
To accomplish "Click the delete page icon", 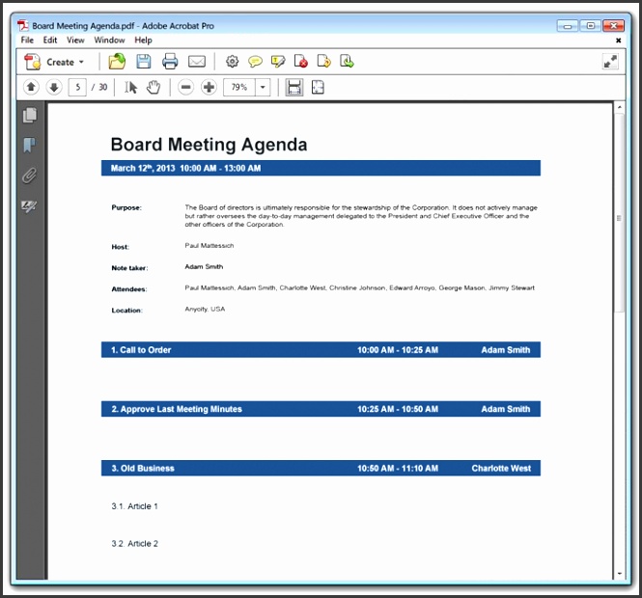I will (301, 62).
